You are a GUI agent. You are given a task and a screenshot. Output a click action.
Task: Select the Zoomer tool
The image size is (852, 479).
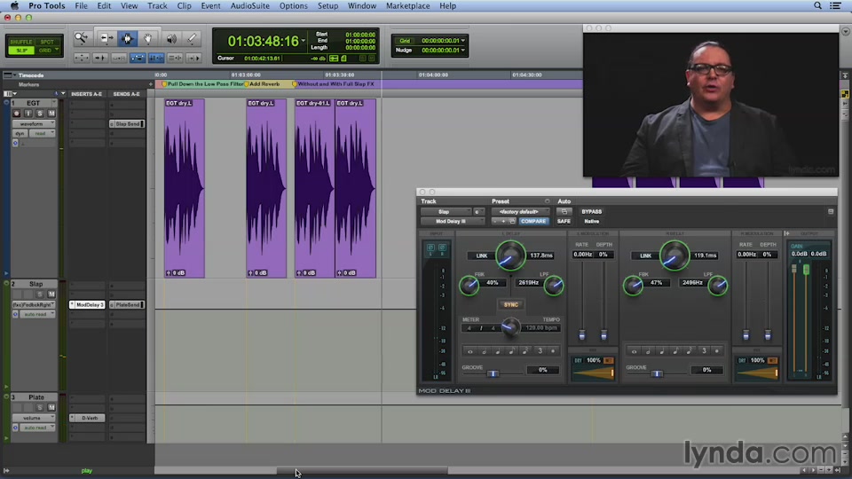[x=81, y=38]
